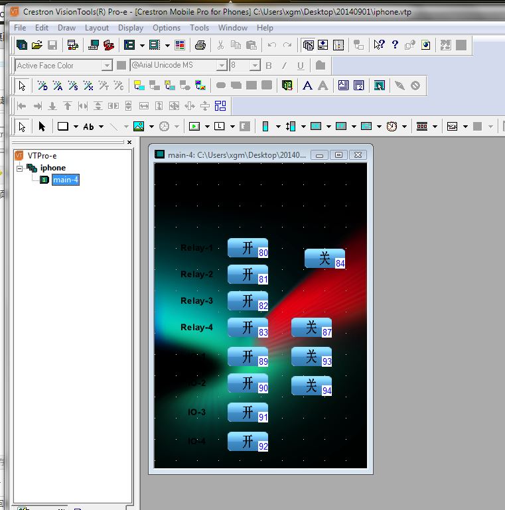Click the 开 button numbered 80

pyautogui.click(x=248, y=248)
